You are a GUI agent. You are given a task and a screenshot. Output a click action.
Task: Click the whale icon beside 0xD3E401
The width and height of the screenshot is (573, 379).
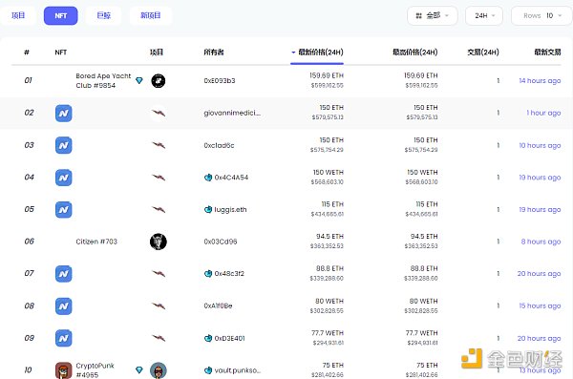pos(208,339)
